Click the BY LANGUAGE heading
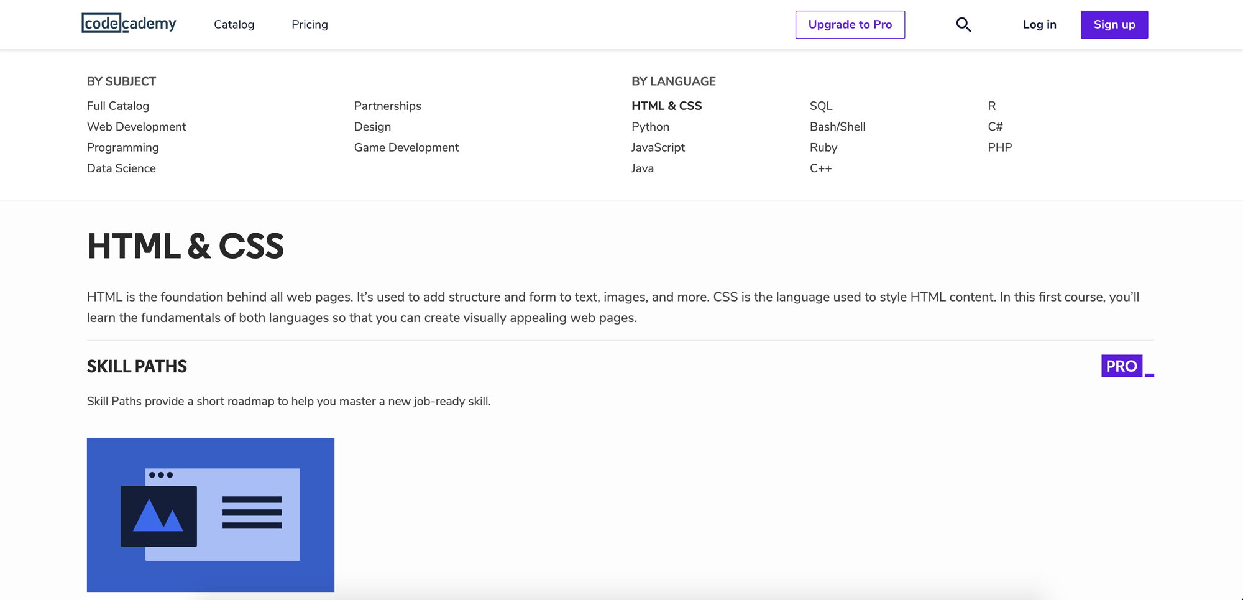Viewport: 1243px width, 600px height. [674, 81]
